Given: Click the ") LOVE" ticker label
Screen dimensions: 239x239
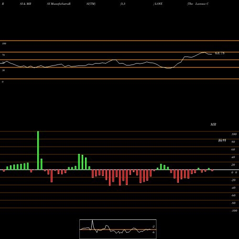Looking at the screenshot, I should tap(158, 4).
